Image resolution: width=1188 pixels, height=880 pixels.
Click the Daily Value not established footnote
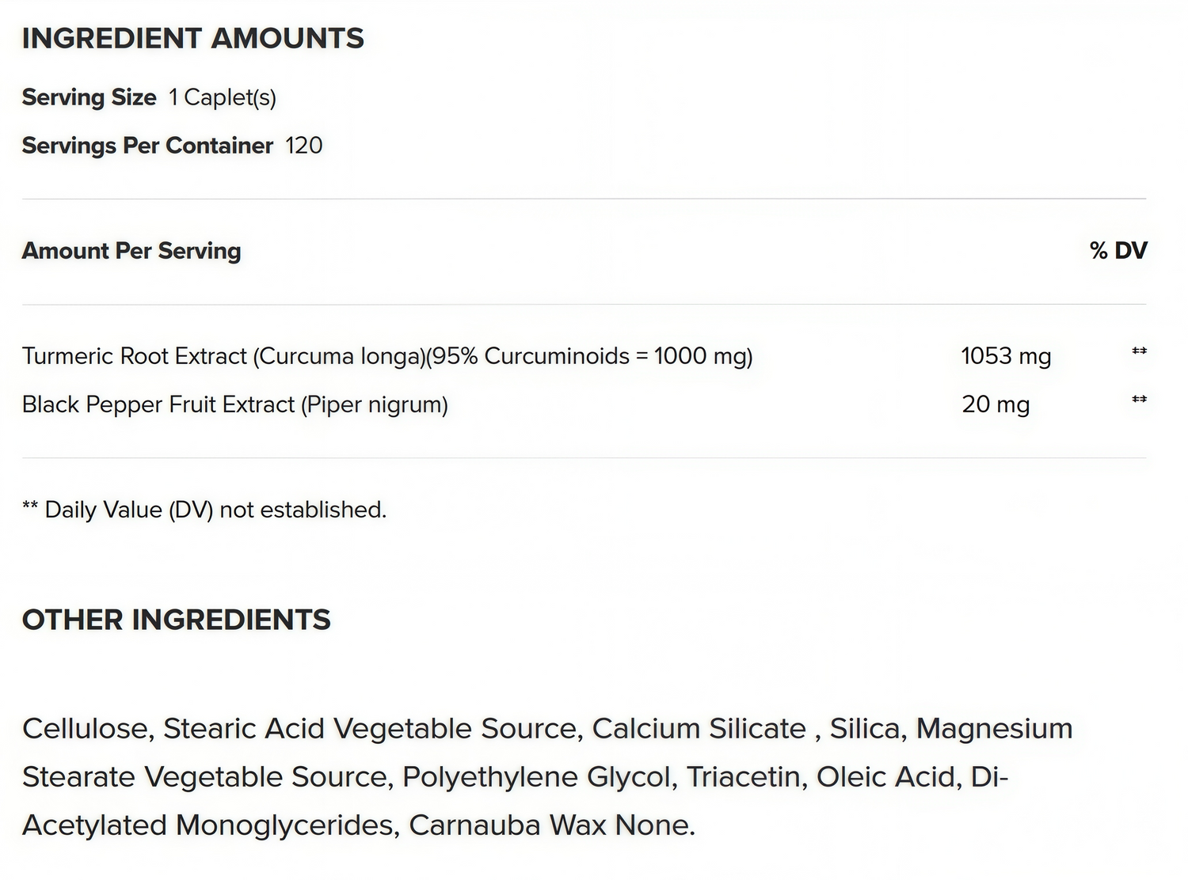(204, 510)
